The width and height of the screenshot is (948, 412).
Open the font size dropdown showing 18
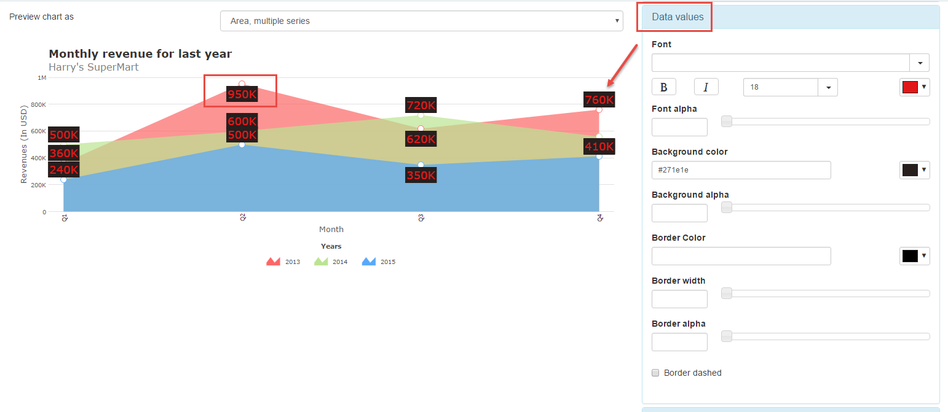click(x=828, y=87)
